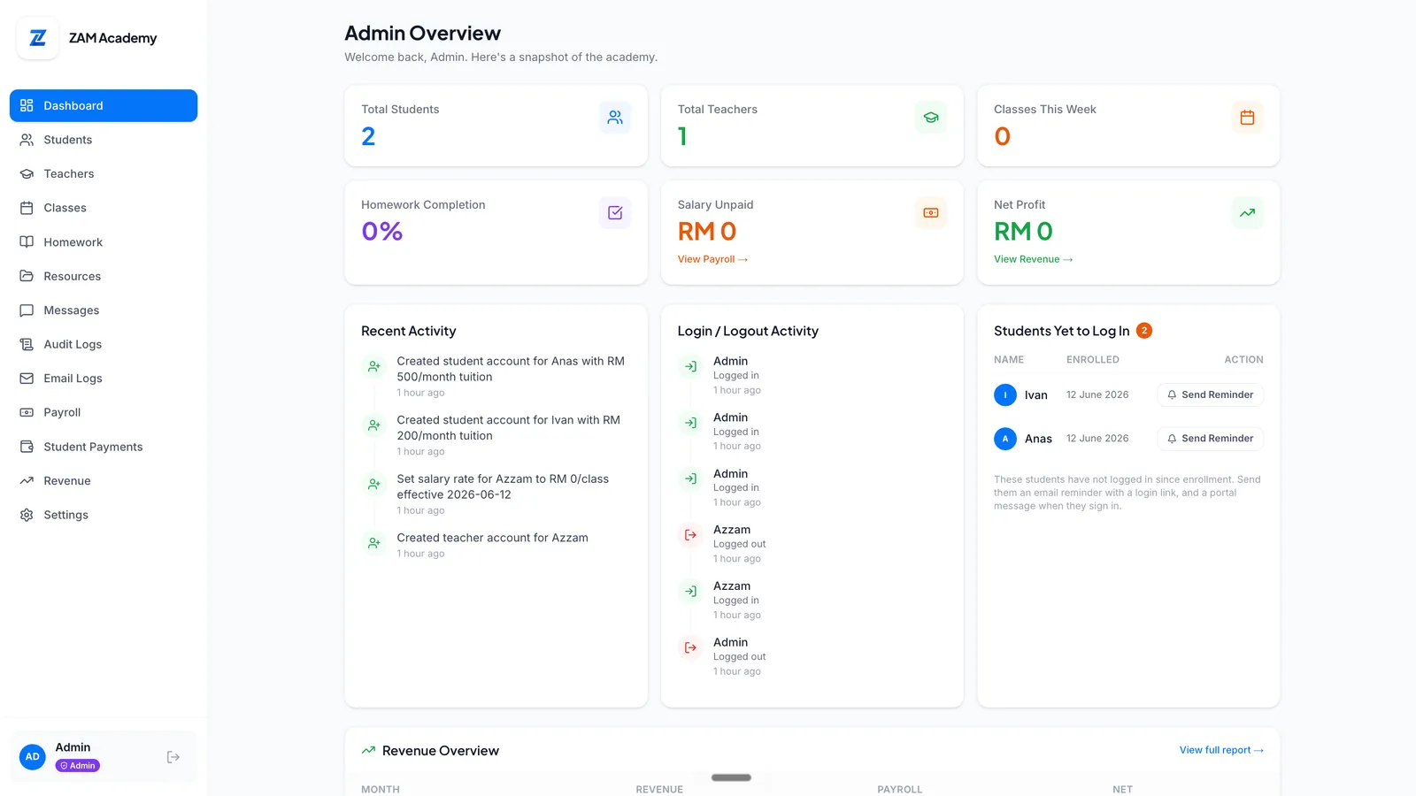Go to the Students section
Image resolution: width=1416 pixels, height=796 pixels.
(x=104, y=140)
